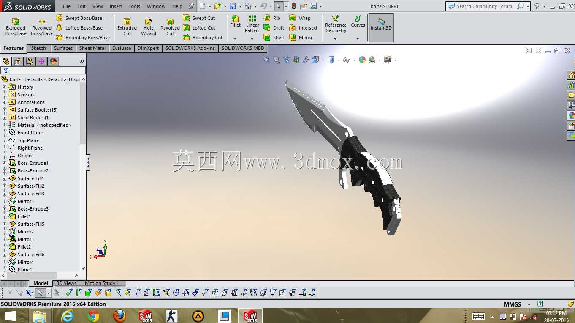The height and width of the screenshot is (323, 575).
Task: Open the File menu
Action: [x=67, y=6]
